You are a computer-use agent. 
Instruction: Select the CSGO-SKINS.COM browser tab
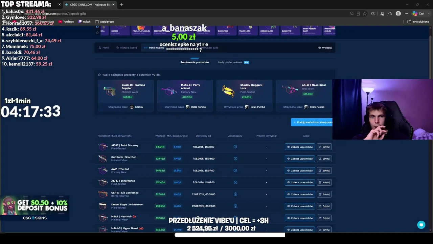pos(90,4)
